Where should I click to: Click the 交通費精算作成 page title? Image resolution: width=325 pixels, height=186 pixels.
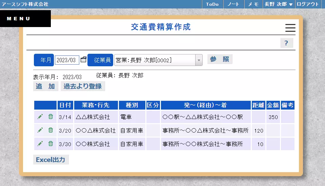pyautogui.click(x=161, y=27)
